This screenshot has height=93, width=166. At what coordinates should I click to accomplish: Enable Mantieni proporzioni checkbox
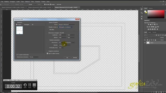pos(49,40)
